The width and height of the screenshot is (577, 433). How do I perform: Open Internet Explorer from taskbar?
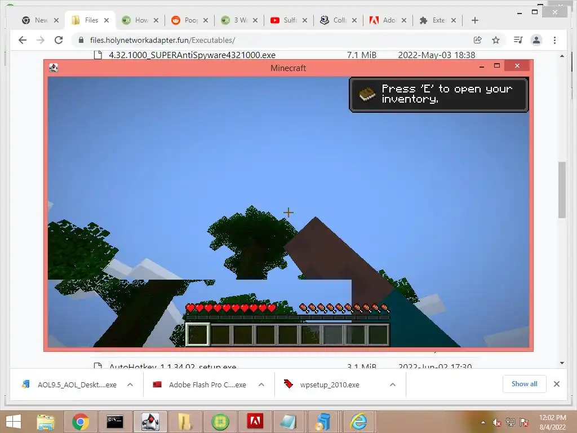358,422
